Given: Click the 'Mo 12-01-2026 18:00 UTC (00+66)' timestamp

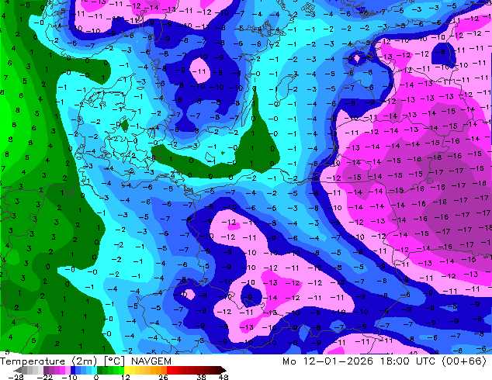Looking at the screenshot, I should [x=385, y=361].
